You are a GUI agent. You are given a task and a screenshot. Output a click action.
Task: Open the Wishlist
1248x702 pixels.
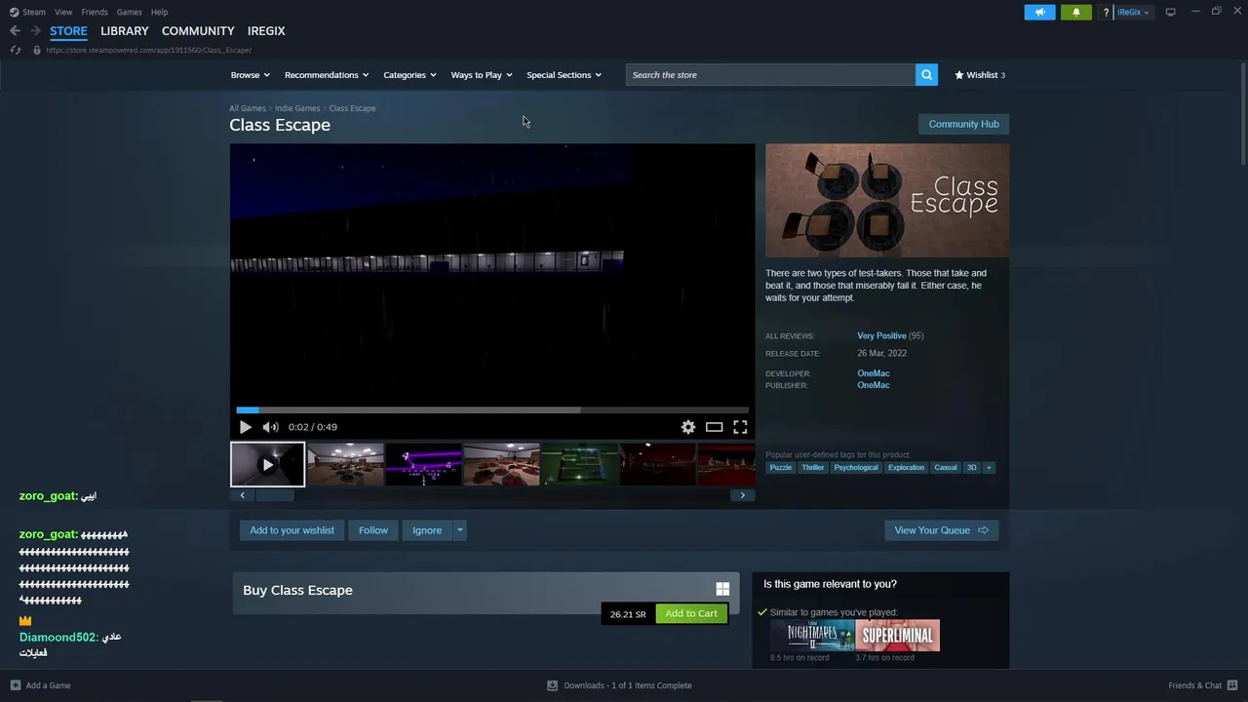980,75
